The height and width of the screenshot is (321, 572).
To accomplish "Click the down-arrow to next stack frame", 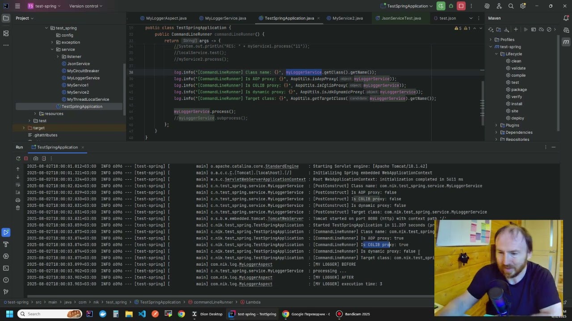I will (x=18, y=177).
